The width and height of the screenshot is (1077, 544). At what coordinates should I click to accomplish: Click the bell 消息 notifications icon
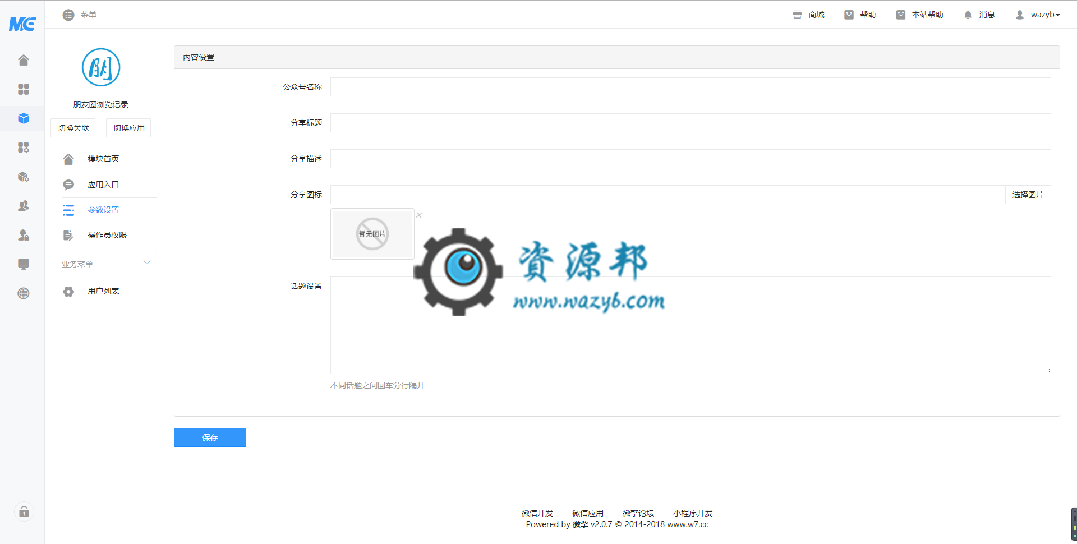tap(968, 15)
